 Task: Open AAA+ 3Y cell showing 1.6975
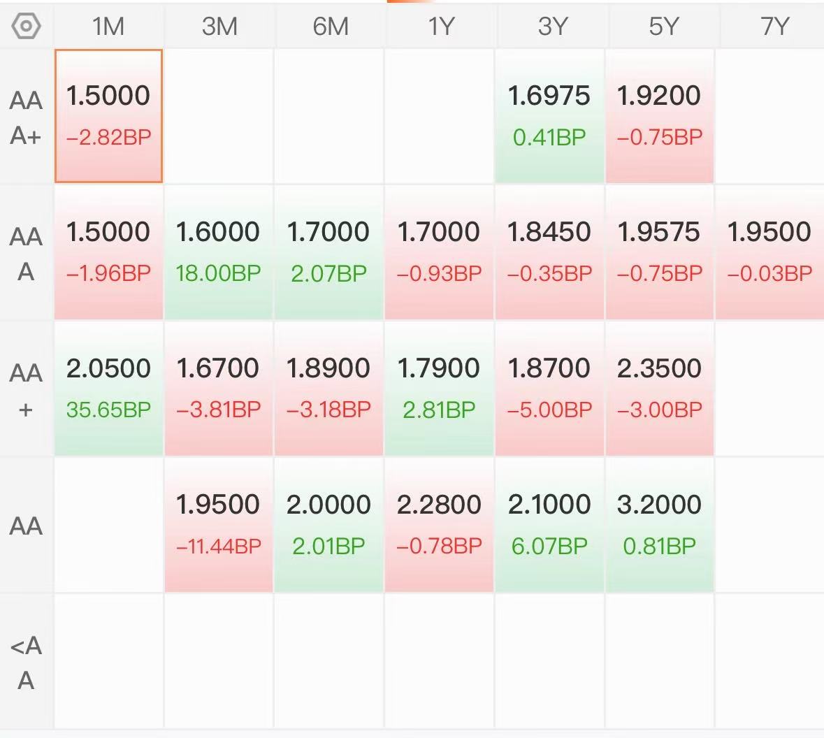tap(549, 116)
